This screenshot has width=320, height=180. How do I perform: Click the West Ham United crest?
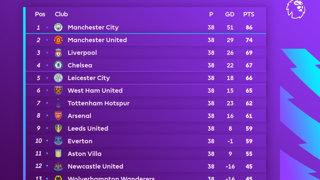(58, 91)
